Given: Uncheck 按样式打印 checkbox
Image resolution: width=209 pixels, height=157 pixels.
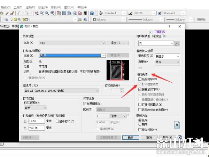Looking at the screenshot, I should point(140,89).
